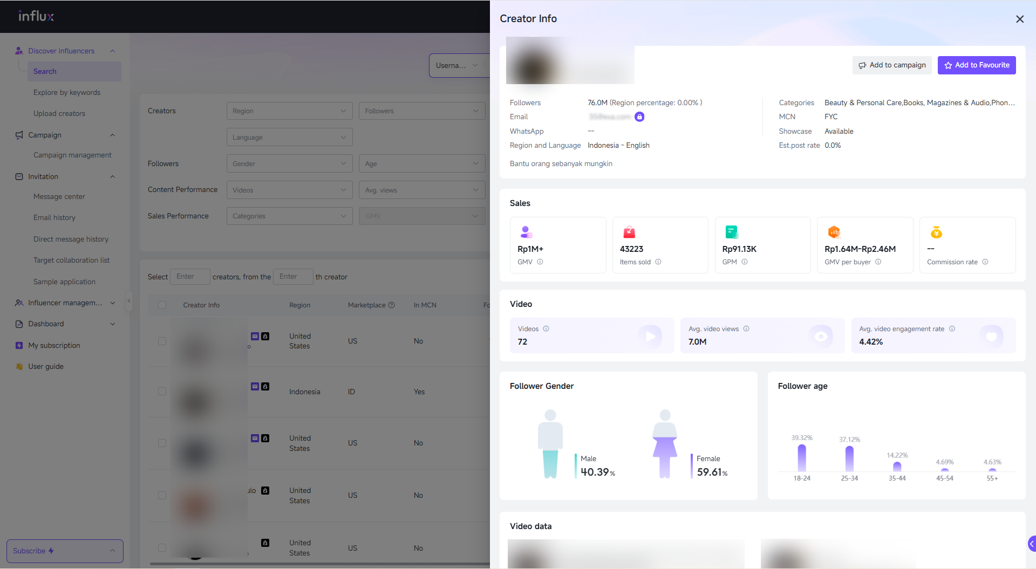The height and width of the screenshot is (569, 1036).
Task: Add creator to campaign
Action: [x=892, y=65]
